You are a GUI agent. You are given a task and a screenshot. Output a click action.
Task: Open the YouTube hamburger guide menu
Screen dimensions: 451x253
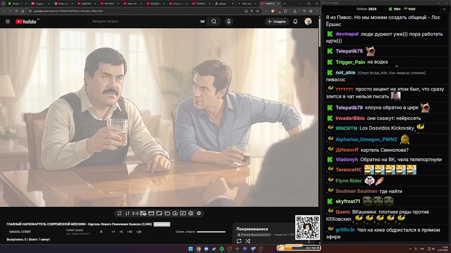(x=8, y=21)
